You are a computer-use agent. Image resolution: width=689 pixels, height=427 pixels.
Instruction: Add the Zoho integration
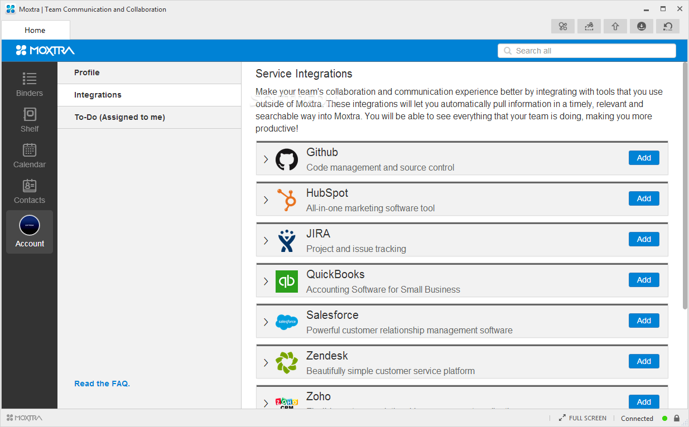coord(644,402)
